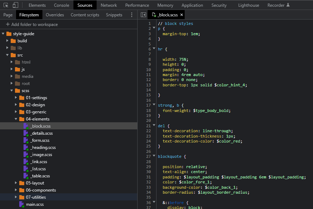The width and height of the screenshot is (313, 209).
Task: Hide the navigator sidebar panel
Action: 143,15
